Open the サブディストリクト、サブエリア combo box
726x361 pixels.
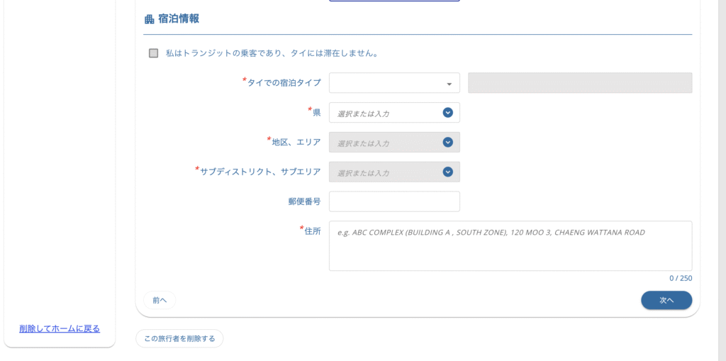point(394,172)
